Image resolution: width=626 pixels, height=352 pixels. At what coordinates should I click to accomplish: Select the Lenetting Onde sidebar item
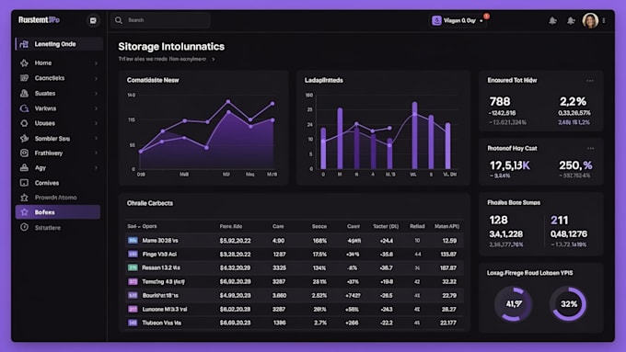click(59, 44)
